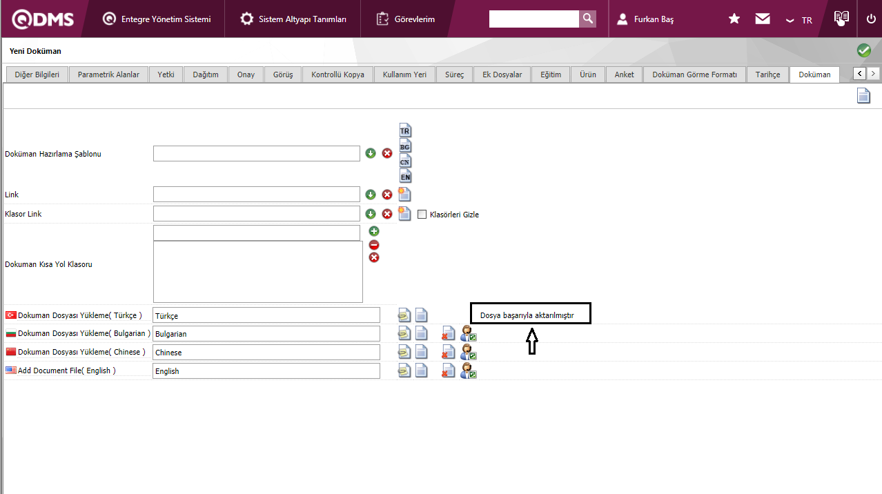Screen dimensions: 882x494
Task: Click view document icon in English row
Action: tap(421, 371)
